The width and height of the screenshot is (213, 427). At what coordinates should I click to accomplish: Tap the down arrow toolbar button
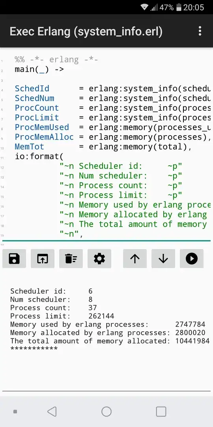(x=163, y=259)
